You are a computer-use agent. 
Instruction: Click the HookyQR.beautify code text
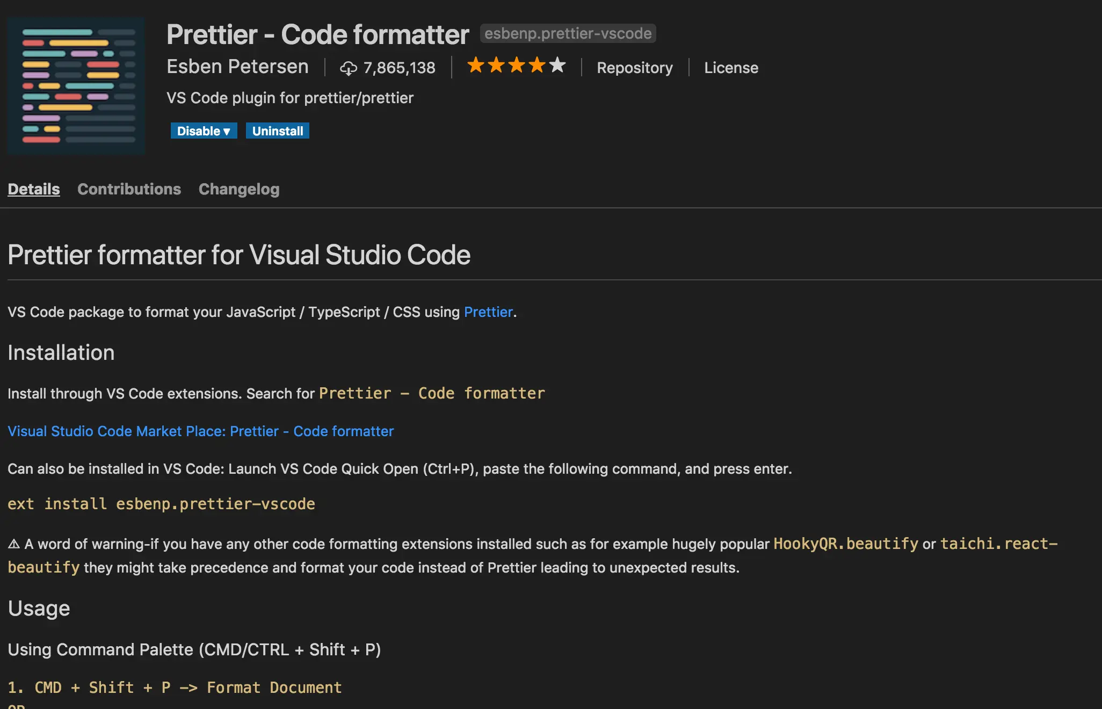[845, 544]
